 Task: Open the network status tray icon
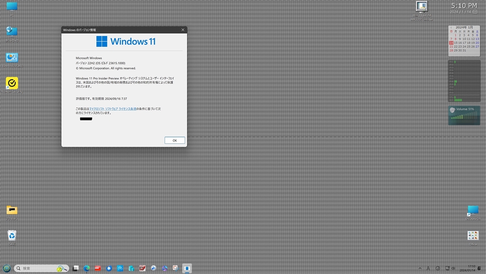(447, 268)
